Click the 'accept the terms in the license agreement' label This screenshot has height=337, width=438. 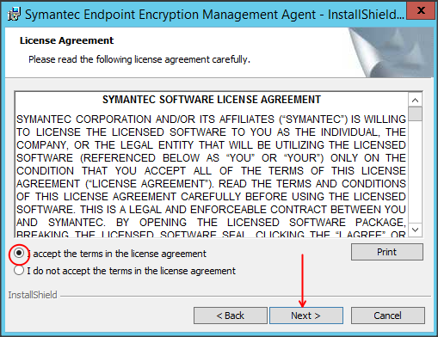(117, 254)
